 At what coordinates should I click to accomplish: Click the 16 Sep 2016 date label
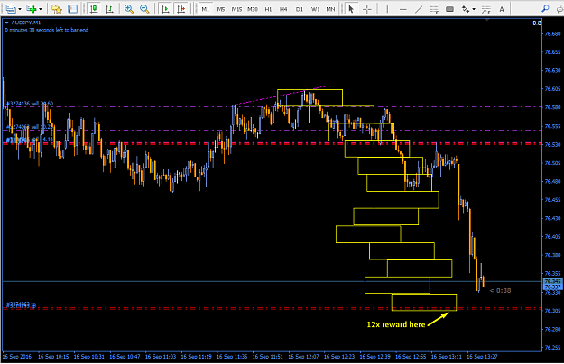pos(17,357)
